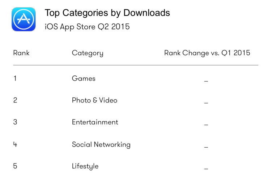This screenshot has height=179, width=263.
Task: Open the Photo & Video category
Action: coord(94,100)
